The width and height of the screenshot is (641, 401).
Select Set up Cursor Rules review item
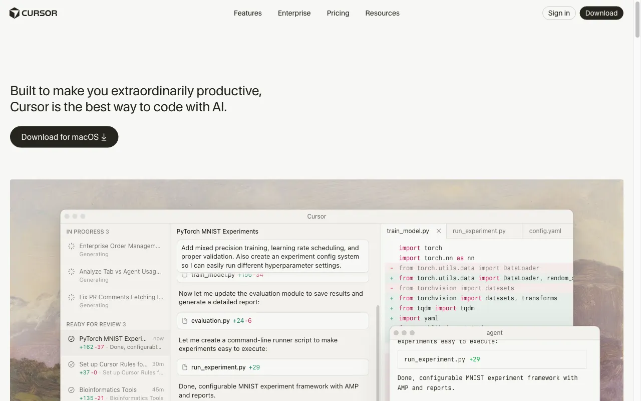pyautogui.click(x=115, y=368)
